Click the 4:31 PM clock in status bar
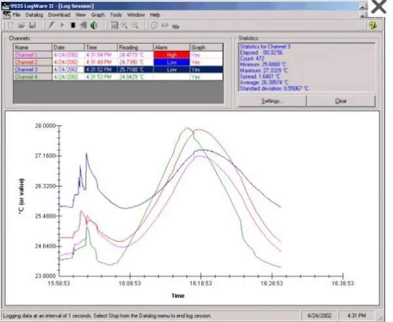Image resolution: width=393 pixels, height=322 pixels. pos(357,315)
